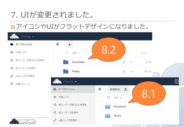
Task: Click share icon beside 他ユーザーがあなたと共有中 in 8.1
Action: pyautogui.click(x=55, y=105)
